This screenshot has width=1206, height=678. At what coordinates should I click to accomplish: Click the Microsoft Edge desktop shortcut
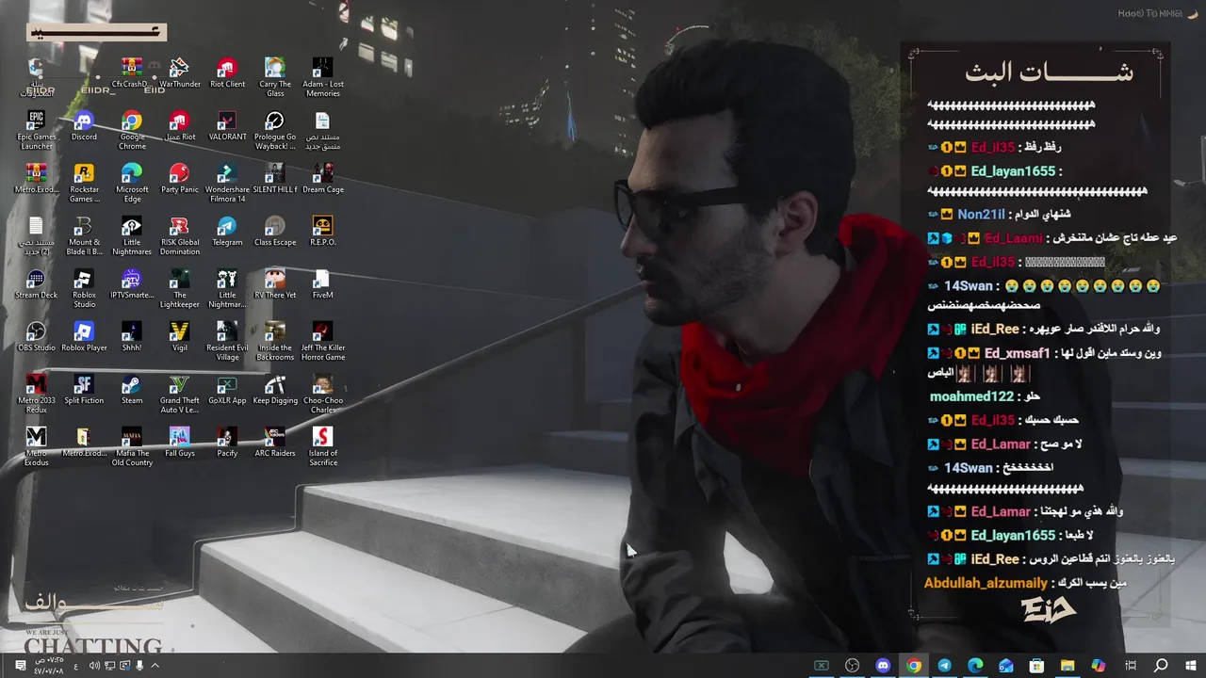click(x=132, y=184)
